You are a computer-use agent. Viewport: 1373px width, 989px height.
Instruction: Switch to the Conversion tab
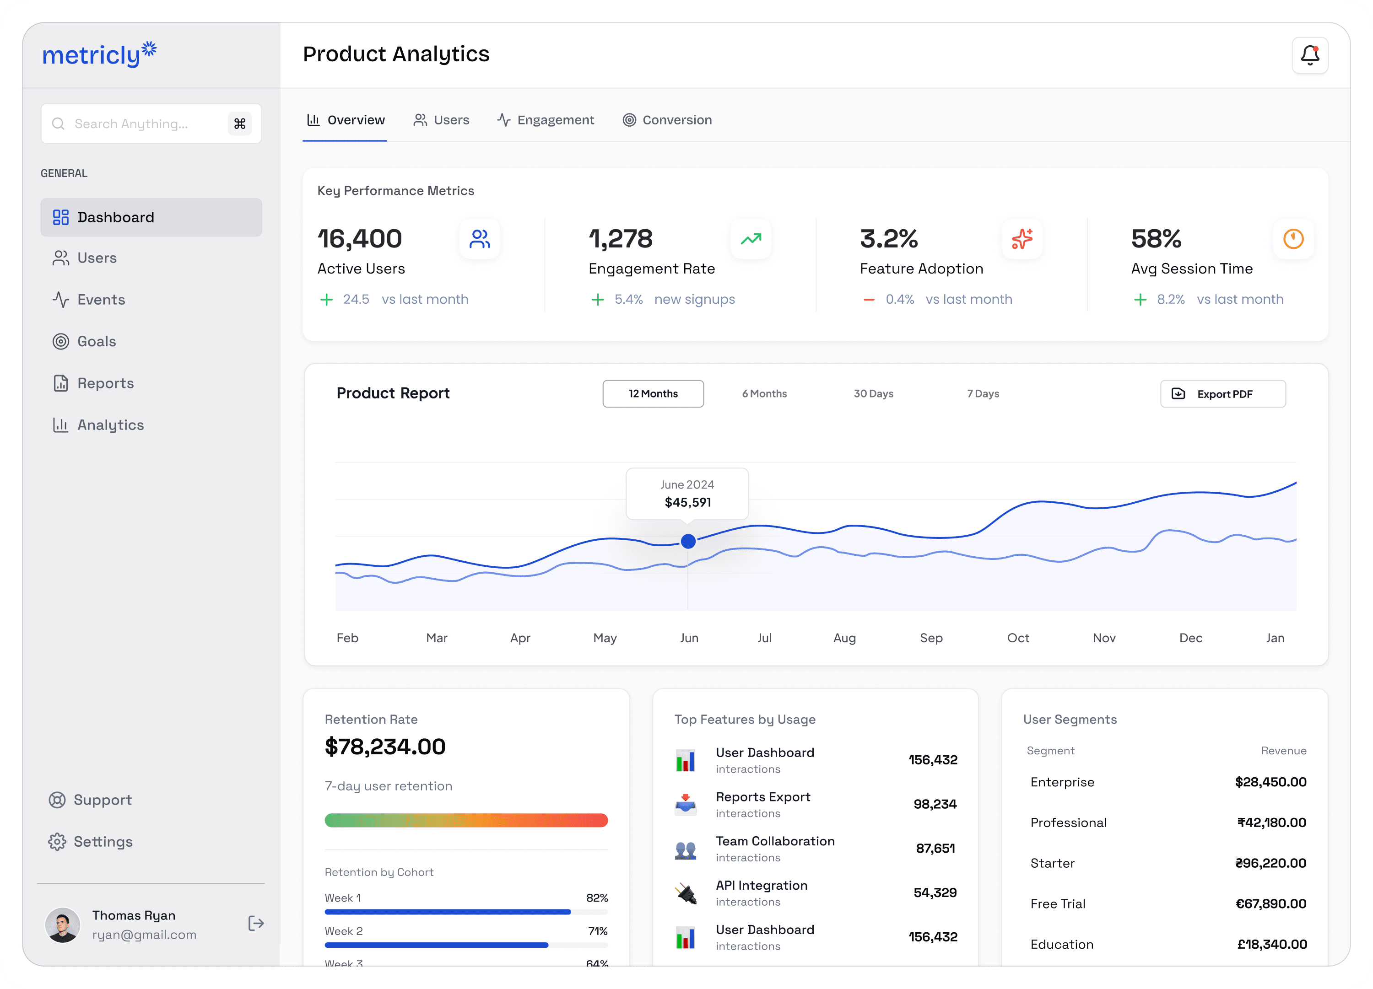[667, 120]
